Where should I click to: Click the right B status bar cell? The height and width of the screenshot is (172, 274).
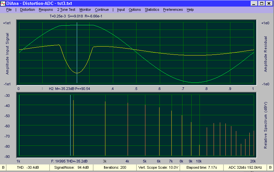point(270,167)
